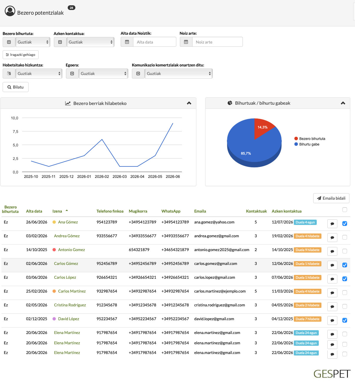Click the red Bezero bihurtuta legend swatch
The image size is (355, 384).
point(296,138)
